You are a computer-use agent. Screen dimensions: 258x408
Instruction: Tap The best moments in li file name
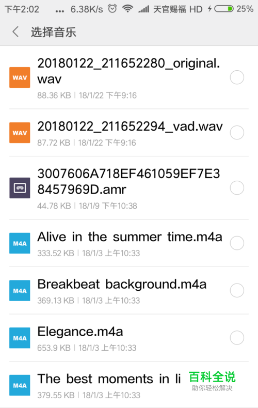click(109, 379)
